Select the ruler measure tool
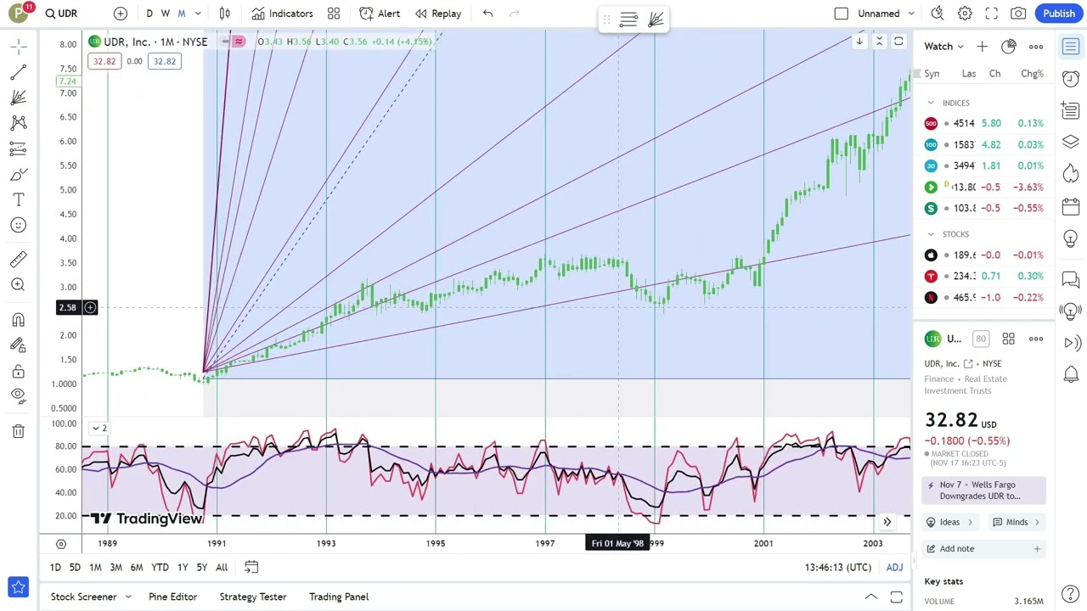 coord(18,259)
